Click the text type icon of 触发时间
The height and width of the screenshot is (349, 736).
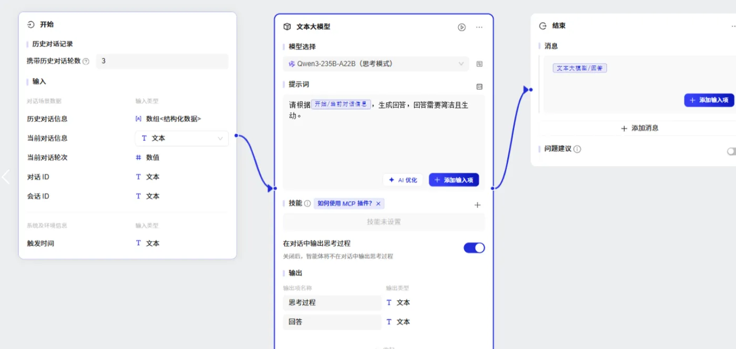[138, 243]
